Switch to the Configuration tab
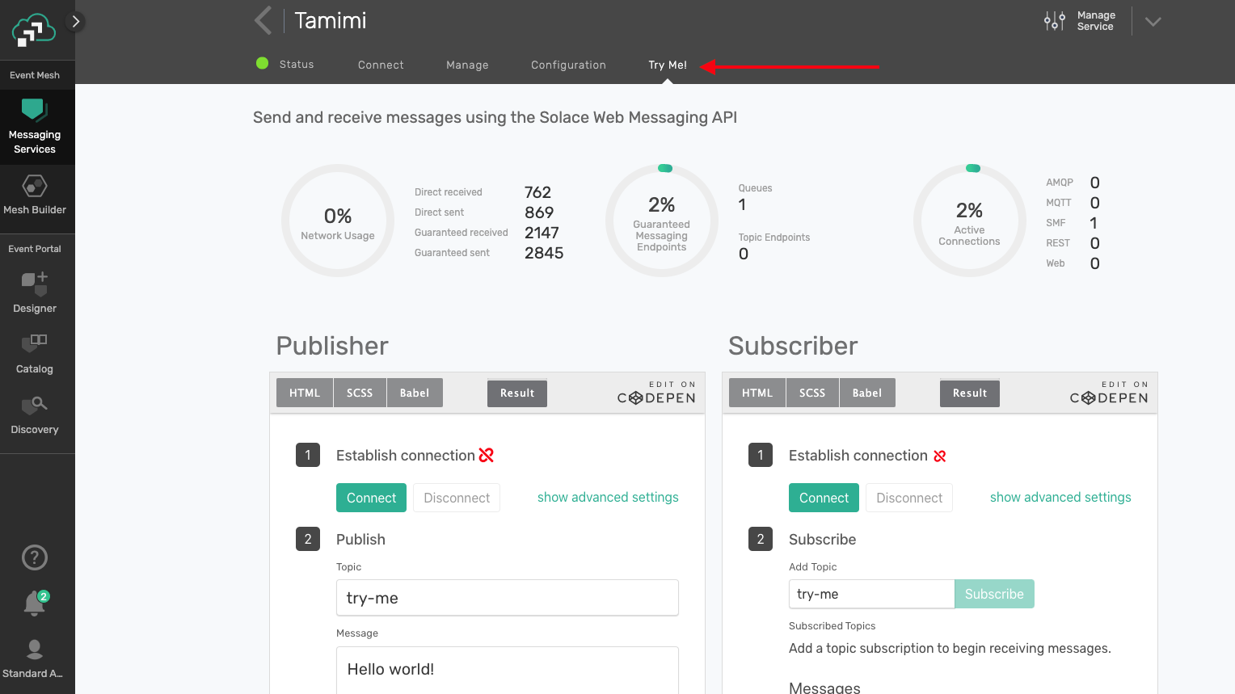The width and height of the screenshot is (1235, 694). click(568, 65)
